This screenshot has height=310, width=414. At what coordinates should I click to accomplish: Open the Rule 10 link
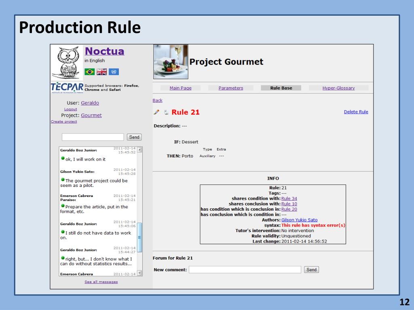point(289,204)
